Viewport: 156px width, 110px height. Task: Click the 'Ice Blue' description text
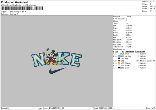click(x=128, y=56)
